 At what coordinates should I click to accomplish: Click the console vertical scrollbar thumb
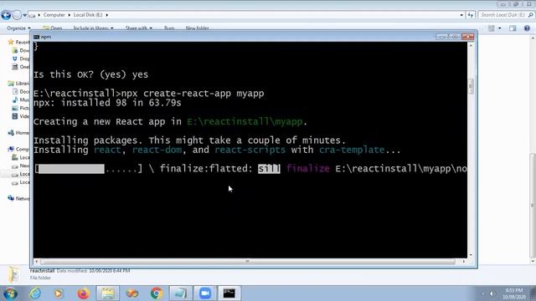(x=471, y=86)
